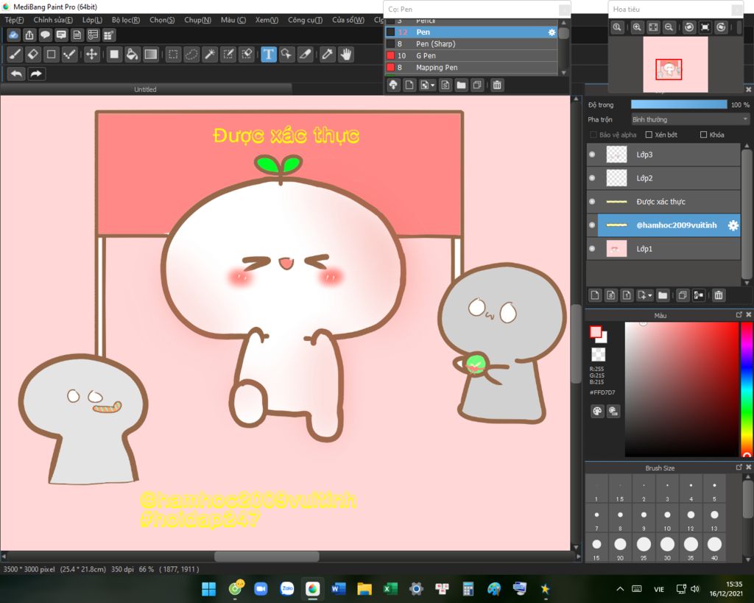
Task: Delete the selected brush with trash icon
Action: (497, 85)
